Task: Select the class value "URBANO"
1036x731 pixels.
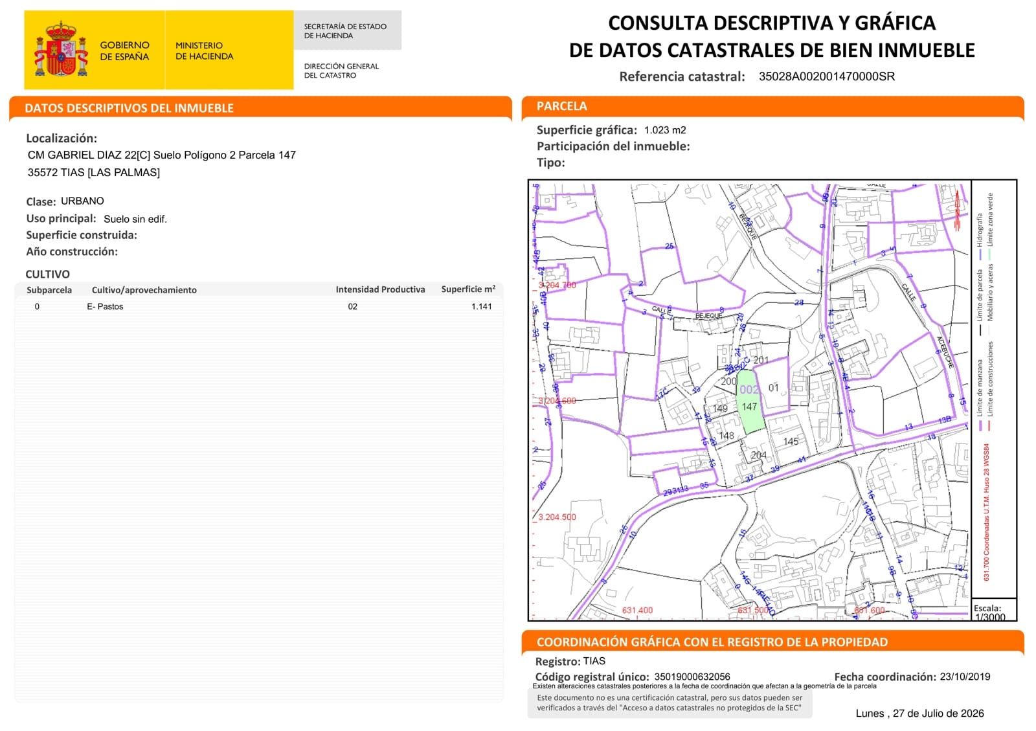Action: point(82,201)
